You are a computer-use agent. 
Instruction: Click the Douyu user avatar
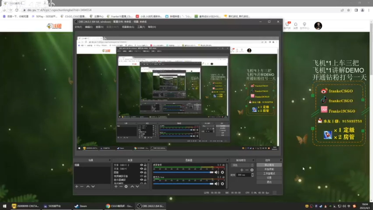pyautogui.click(x=318, y=26)
